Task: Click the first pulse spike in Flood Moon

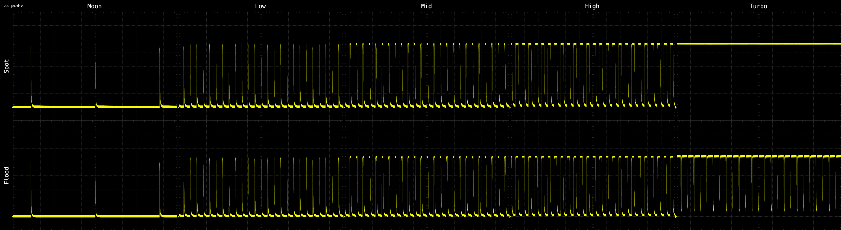Action: point(31,189)
